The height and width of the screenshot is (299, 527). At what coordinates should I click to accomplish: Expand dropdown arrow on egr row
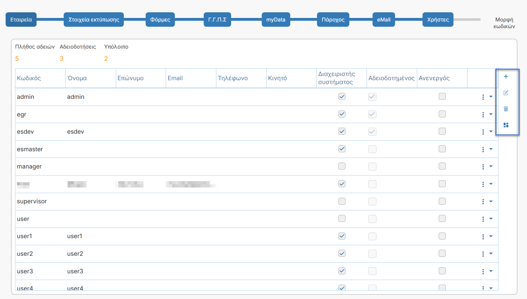coord(491,114)
